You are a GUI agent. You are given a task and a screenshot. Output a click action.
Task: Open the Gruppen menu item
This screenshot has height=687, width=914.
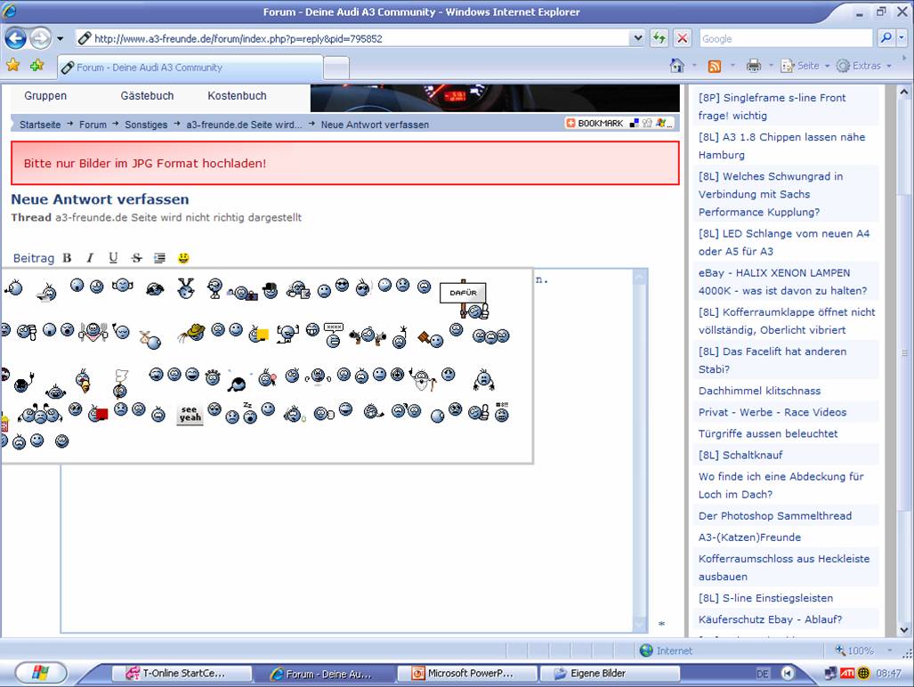[45, 95]
